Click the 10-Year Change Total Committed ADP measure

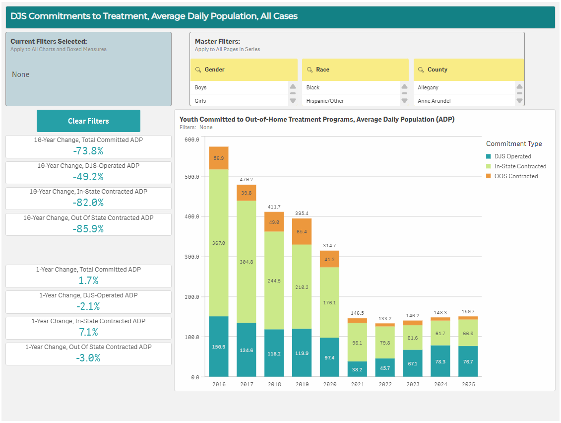tap(88, 146)
